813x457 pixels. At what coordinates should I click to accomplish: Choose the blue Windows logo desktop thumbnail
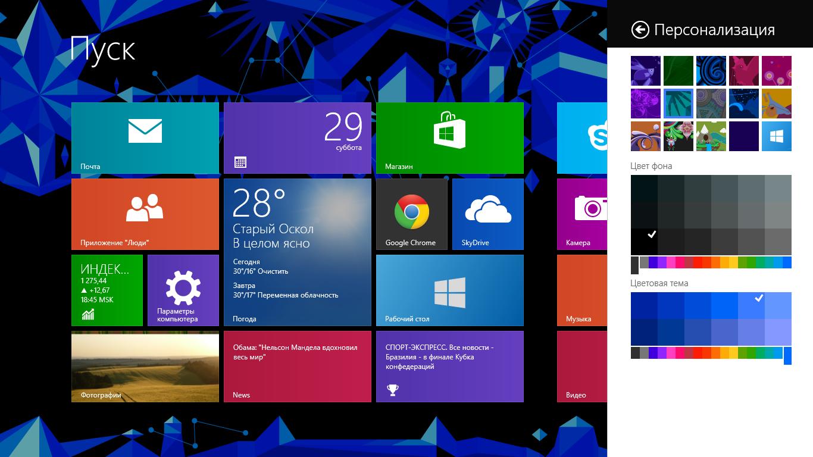click(x=777, y=136)
